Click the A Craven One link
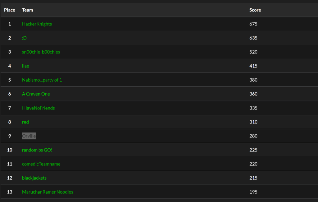 pos(36,94)
